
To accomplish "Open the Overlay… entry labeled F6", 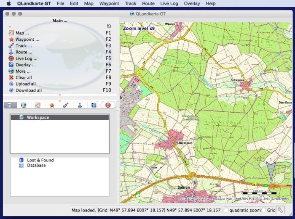I will point(60,65).
